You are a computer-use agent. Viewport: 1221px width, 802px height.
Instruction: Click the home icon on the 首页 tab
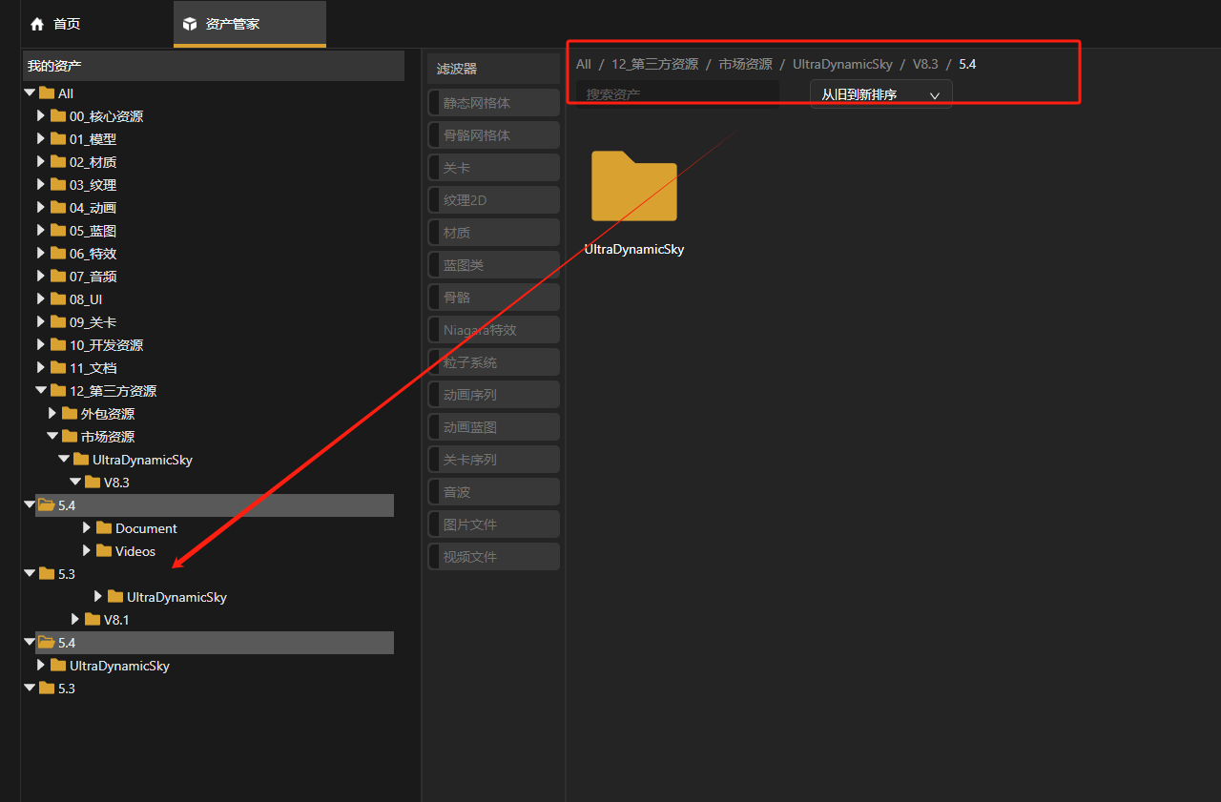point(37,24)
